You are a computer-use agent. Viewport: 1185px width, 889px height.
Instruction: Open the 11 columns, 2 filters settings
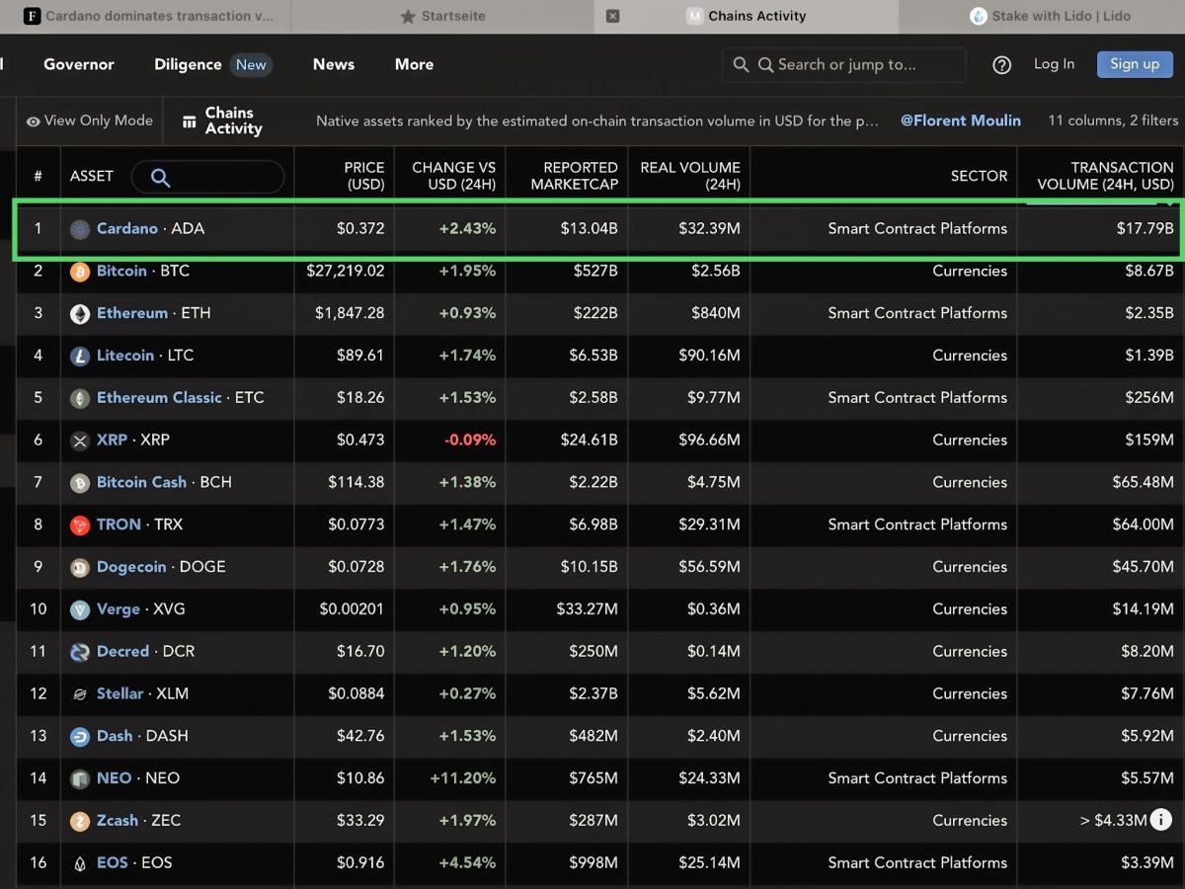(1113, 121)
